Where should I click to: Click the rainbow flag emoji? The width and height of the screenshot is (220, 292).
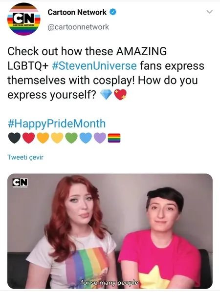[114, 138]
